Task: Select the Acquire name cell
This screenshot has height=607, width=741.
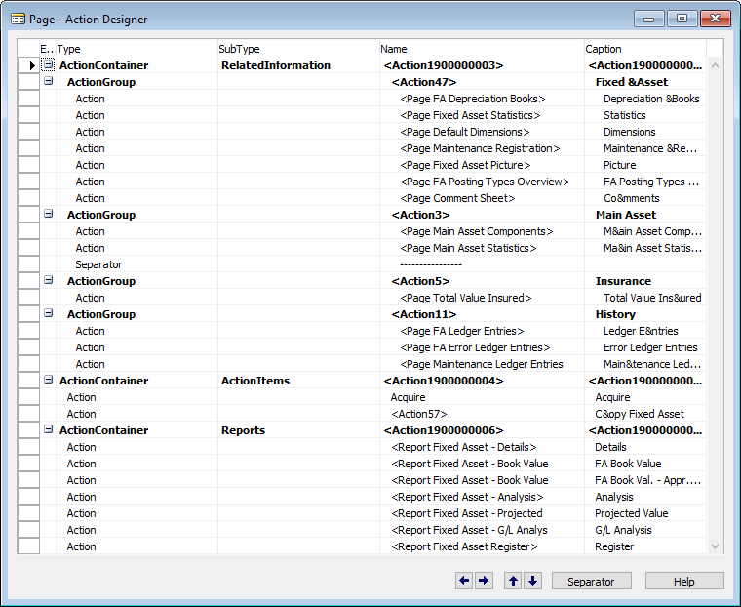Action: point(482,397)
